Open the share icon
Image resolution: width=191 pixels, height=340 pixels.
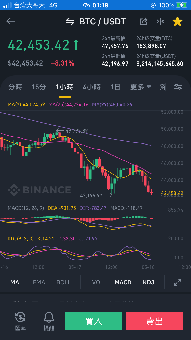(143, 22)
